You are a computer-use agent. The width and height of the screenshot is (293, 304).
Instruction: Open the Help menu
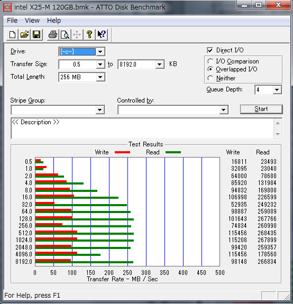(x=54, y=21)
